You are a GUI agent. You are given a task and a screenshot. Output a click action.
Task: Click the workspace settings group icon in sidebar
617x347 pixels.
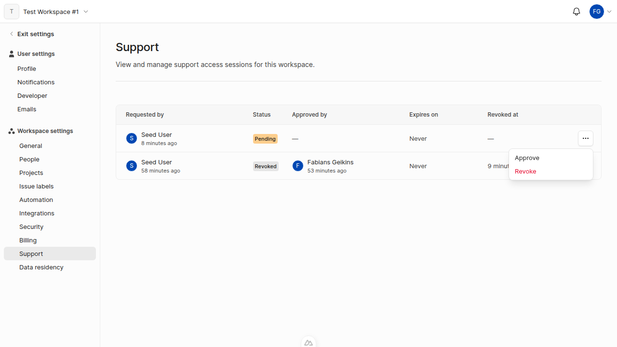point(11,131)
